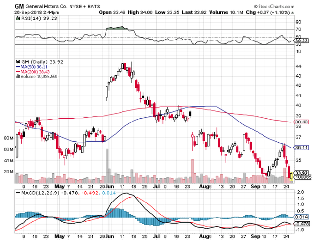Viewport: 317px width, 243px height.
Task: Click the Aug label on price chart axis
Action: click(x=204, y=186)
